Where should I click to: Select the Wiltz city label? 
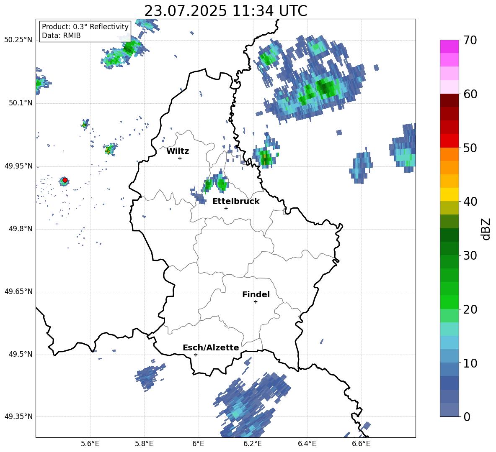tap(178, 151)
